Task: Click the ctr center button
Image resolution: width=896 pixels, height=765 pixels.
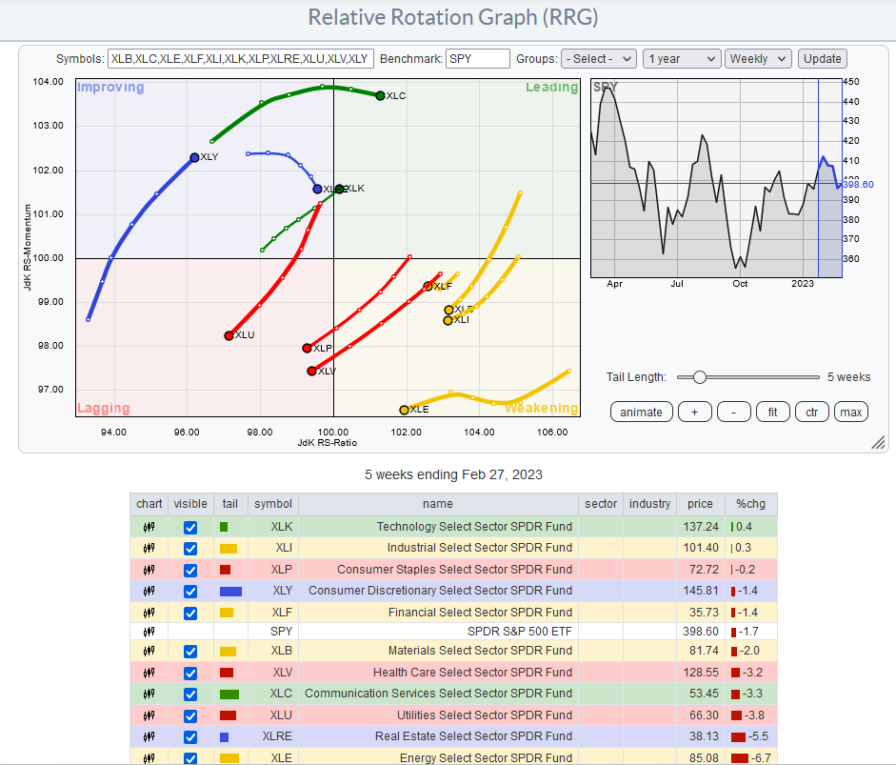Action: [812, 413]
